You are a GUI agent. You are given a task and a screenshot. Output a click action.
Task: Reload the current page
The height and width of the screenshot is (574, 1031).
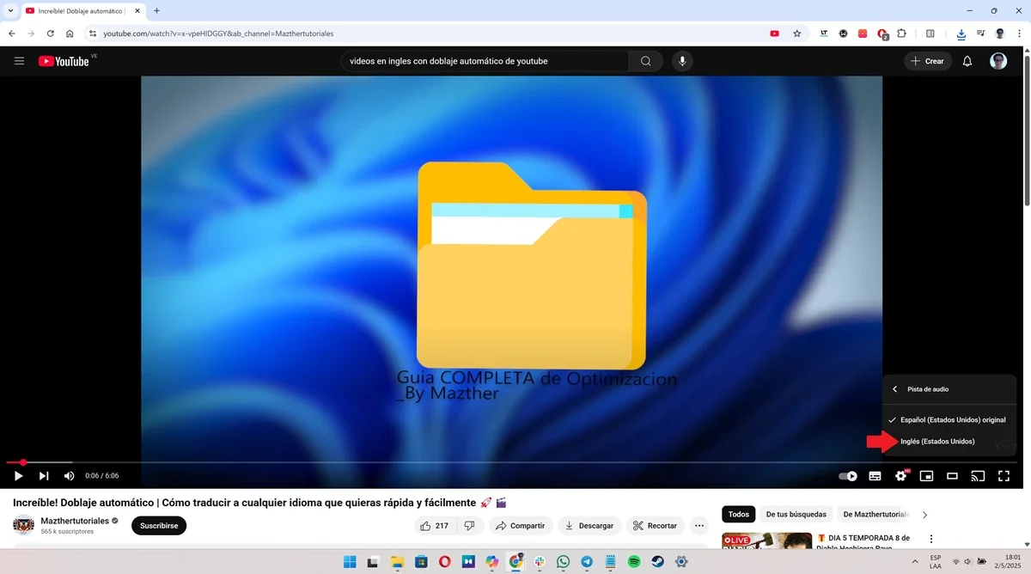[50, 34]
